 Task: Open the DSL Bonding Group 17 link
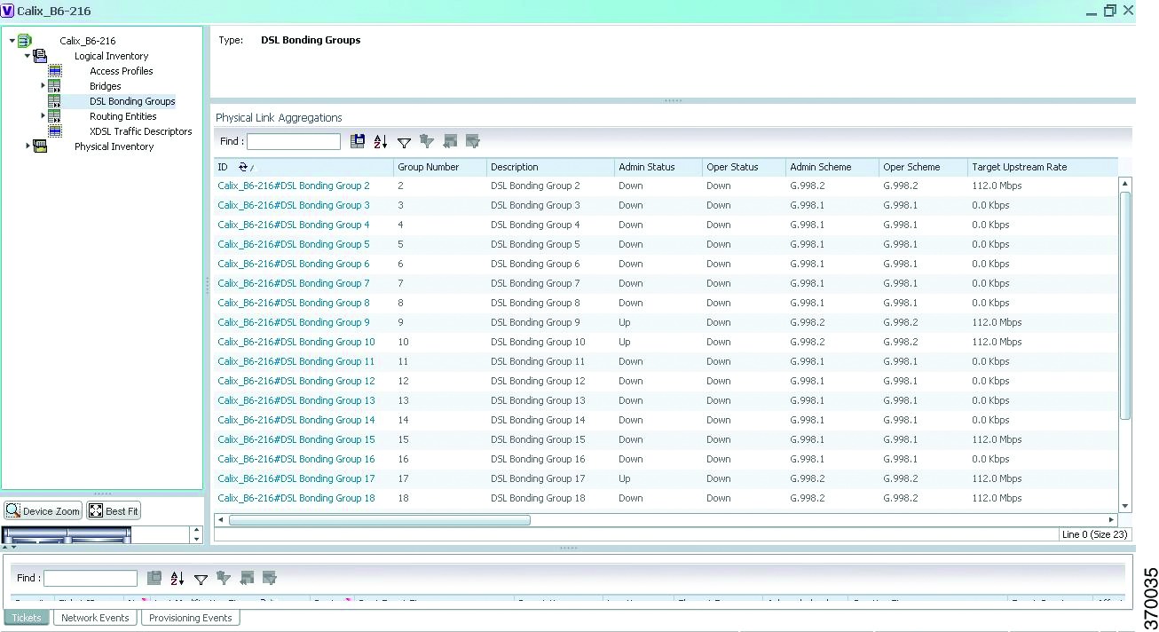(x=296, y=478)
